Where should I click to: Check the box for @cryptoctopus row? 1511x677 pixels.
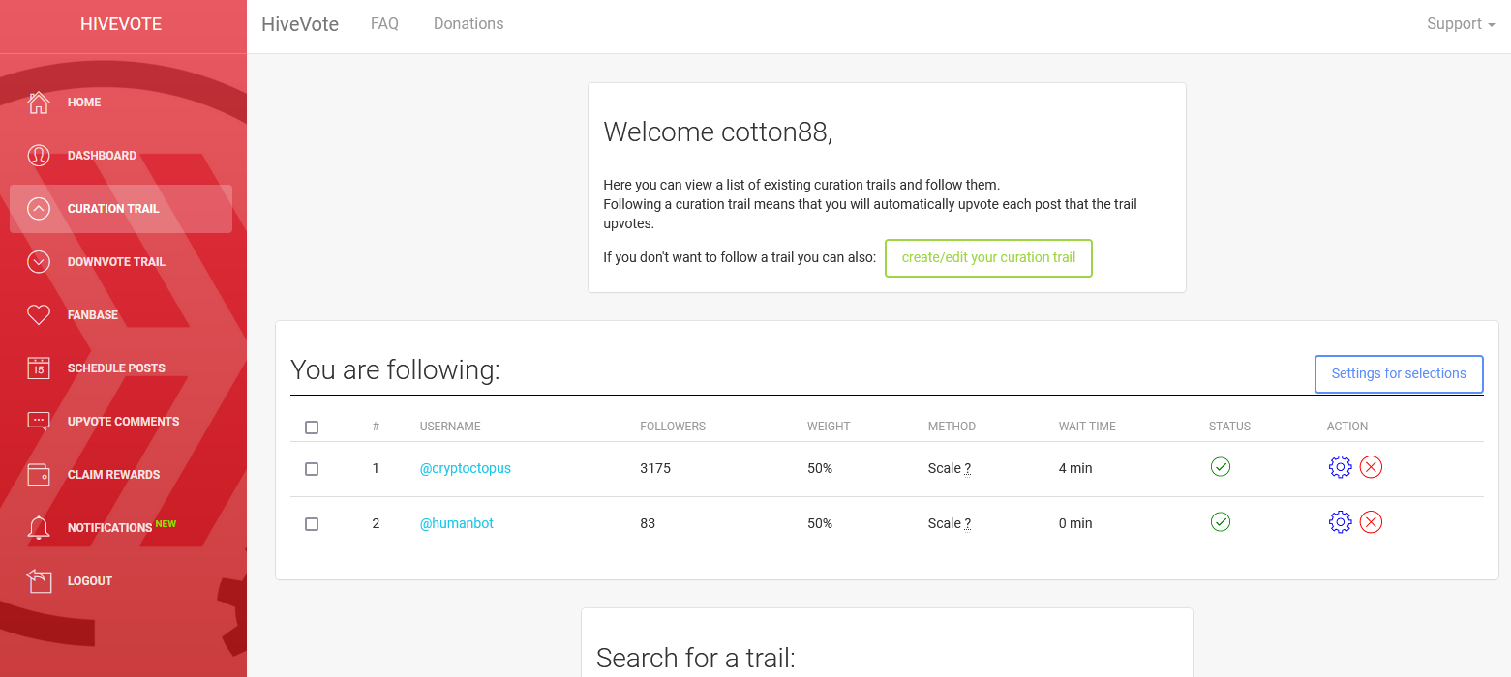312,469
